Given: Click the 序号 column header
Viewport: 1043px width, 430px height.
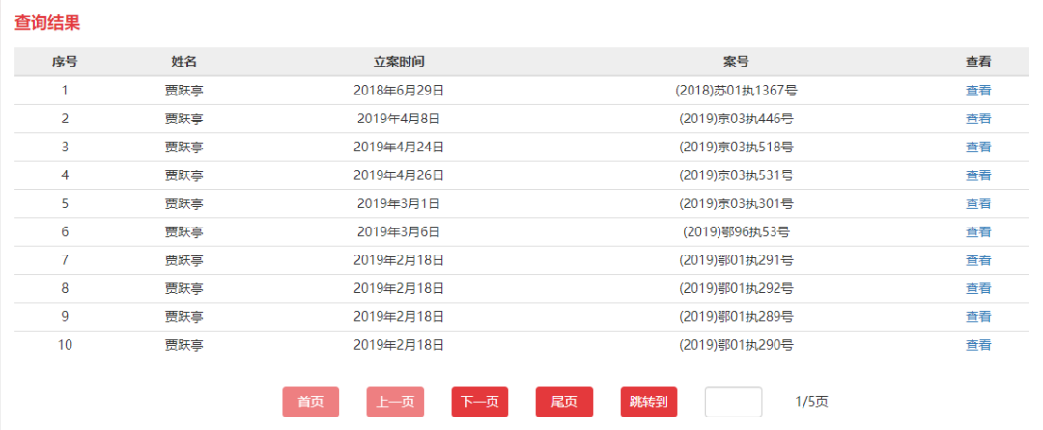Looking at the screenshot, I should (x=65, y=62).
